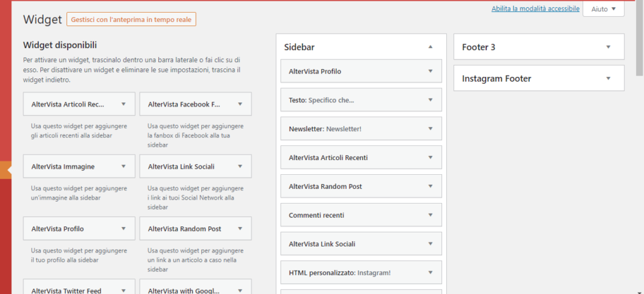Open available AlterVista Immagine widget dropdown
644x294 pixels.
click(x=123, y=167)
